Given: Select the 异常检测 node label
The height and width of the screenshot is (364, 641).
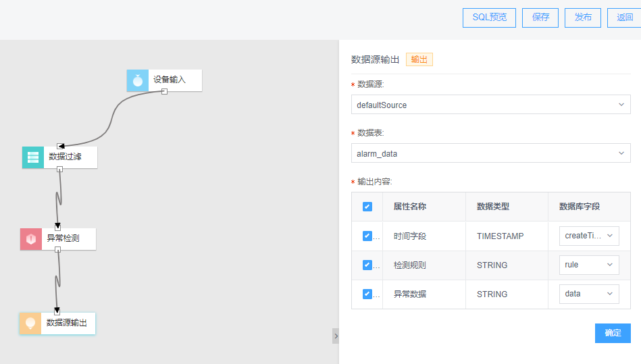Looking at the screenshot, I should (63, 238).
